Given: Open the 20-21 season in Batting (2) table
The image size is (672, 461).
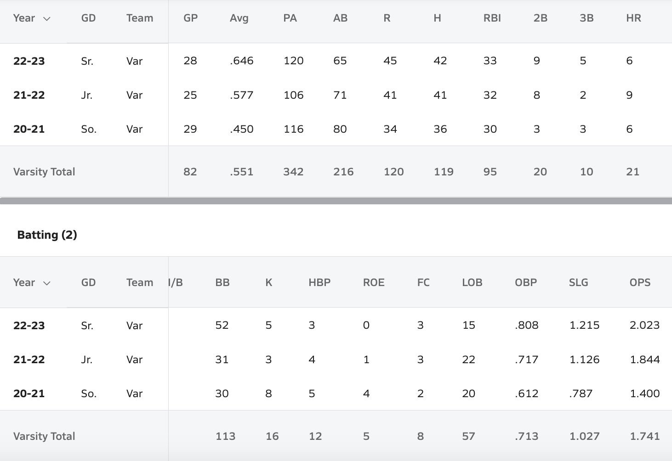Looking at the screenshot, I should [x=29, y=394].
